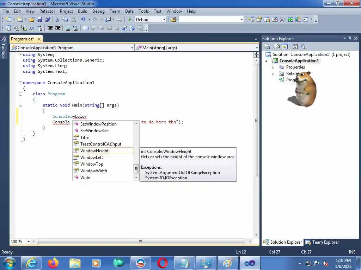This screenshot has height=270, width=361.
Task: Collapse the using directives outline box
Action: (x=20, y=54)
